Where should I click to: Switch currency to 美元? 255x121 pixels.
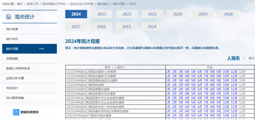[x=251, y=58]
